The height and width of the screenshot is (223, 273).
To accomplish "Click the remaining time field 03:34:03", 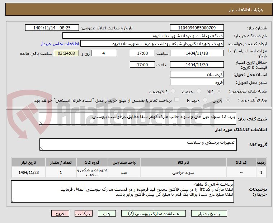I will coord(66,53).
